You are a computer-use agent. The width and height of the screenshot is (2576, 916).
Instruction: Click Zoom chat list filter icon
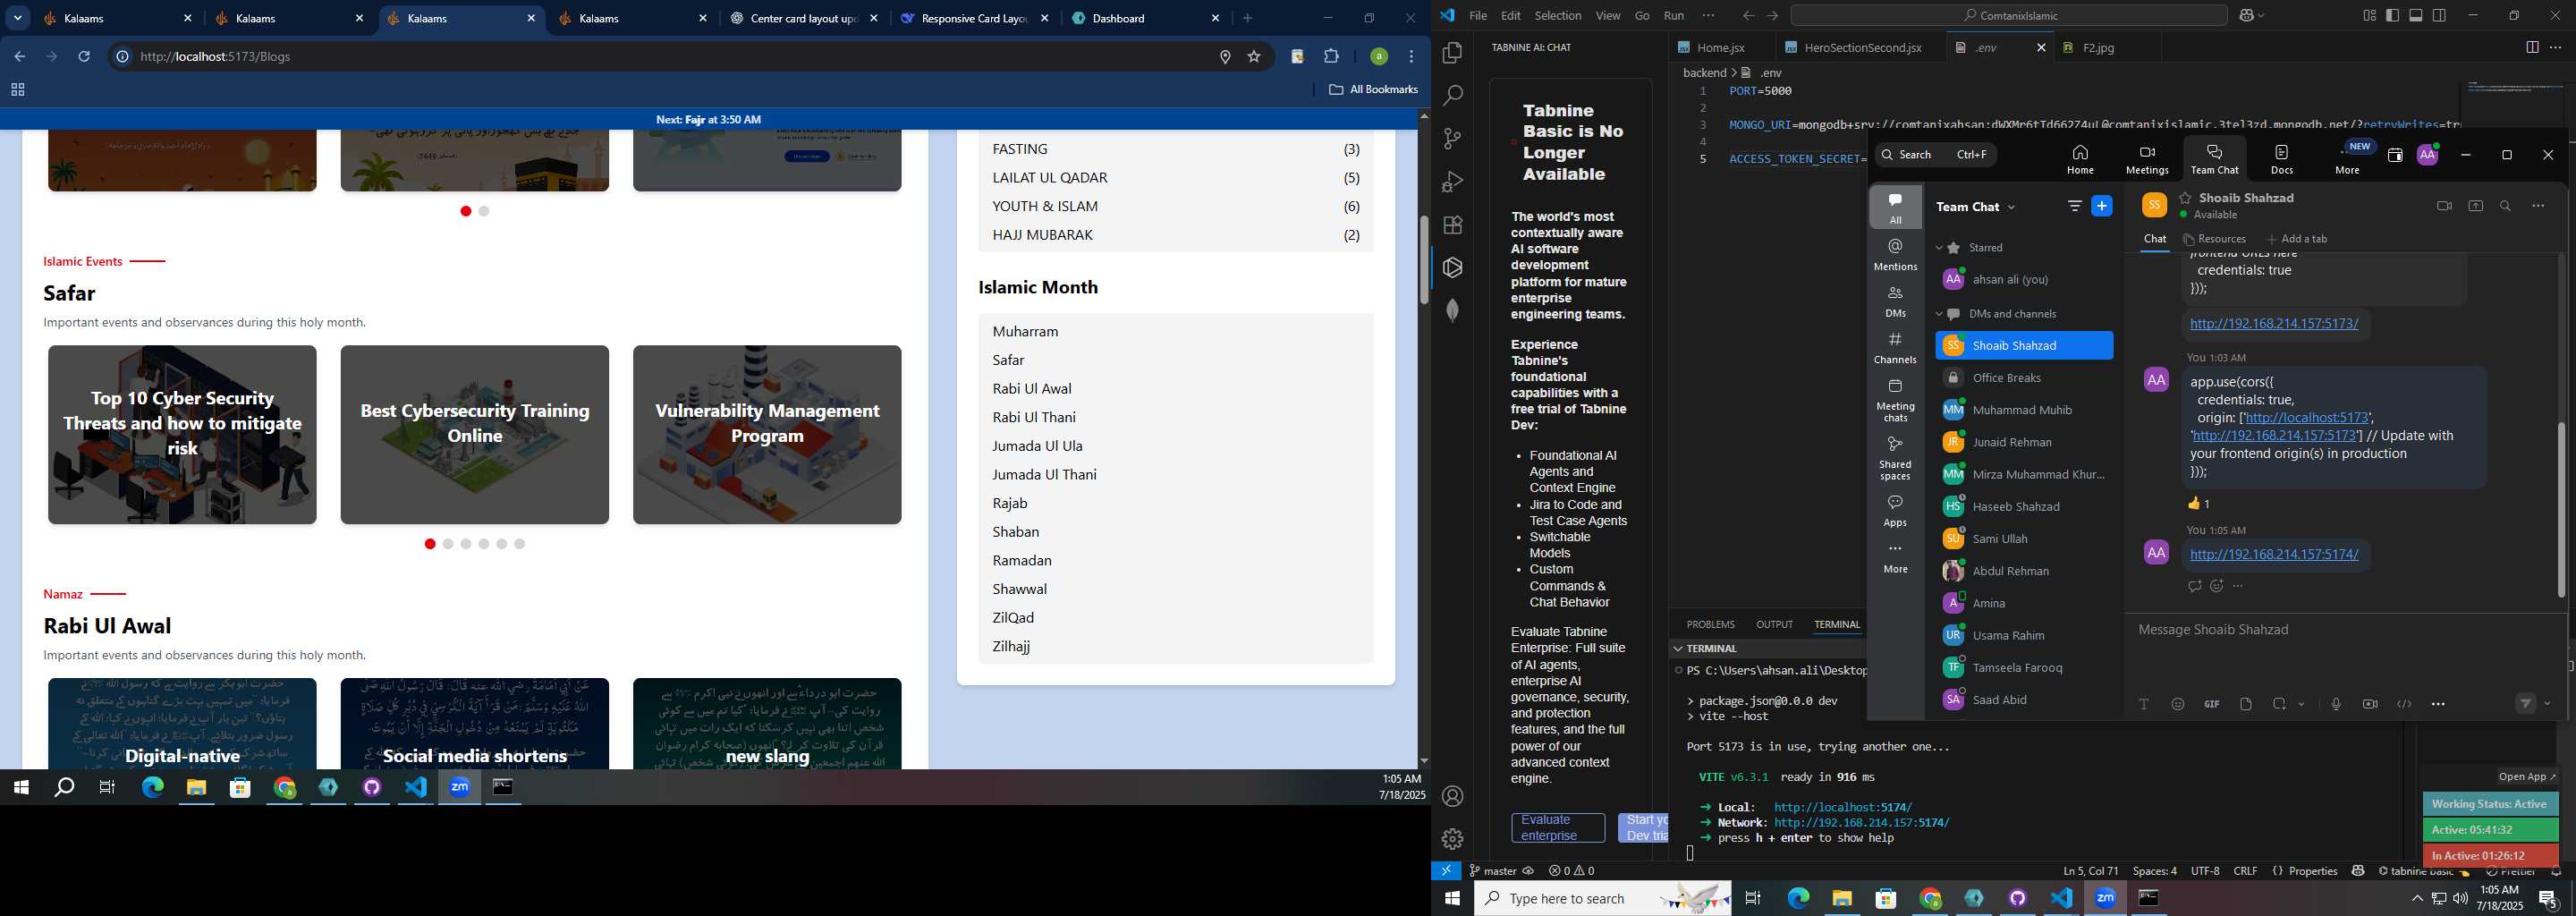point(2075,206)
